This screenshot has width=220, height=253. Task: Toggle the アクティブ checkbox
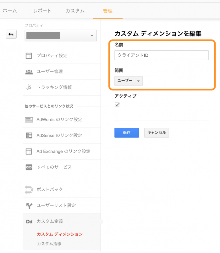click(x=117, y=105)
